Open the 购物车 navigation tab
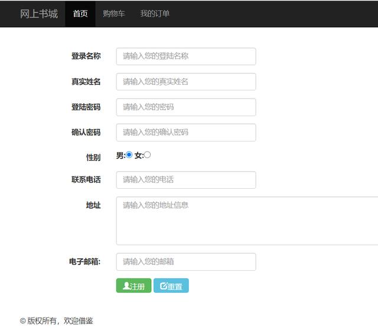 pyautogui.click(x=114, y=14)
